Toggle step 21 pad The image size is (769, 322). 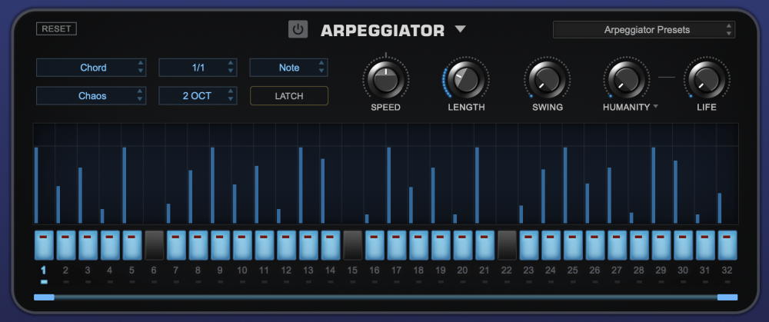pyautogui.click(x=485, y=245)
